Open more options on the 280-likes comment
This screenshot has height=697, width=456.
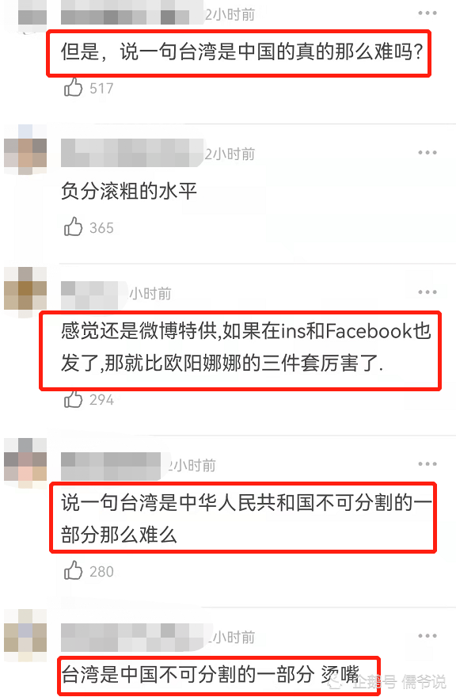tap(427, 463)
